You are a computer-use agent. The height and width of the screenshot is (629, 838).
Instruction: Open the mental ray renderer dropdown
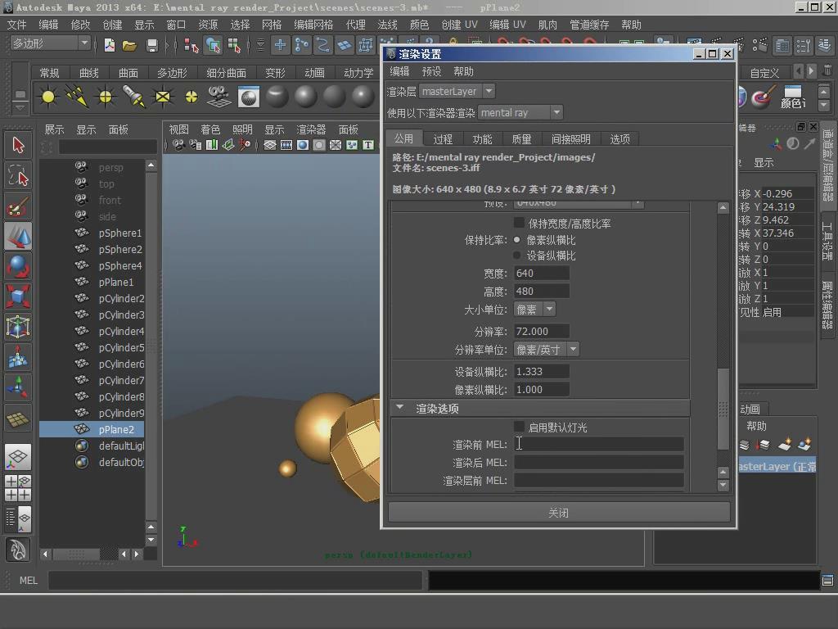click(520, 112)
